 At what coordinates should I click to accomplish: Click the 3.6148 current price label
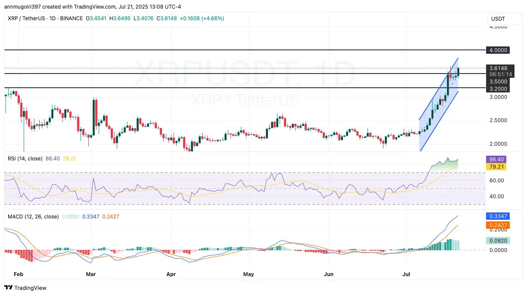(x=499, y=68)
